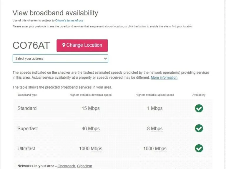The height and width of the screenshot is (169, 226).
Task: Follow the More information link
Action: [164, 78]
